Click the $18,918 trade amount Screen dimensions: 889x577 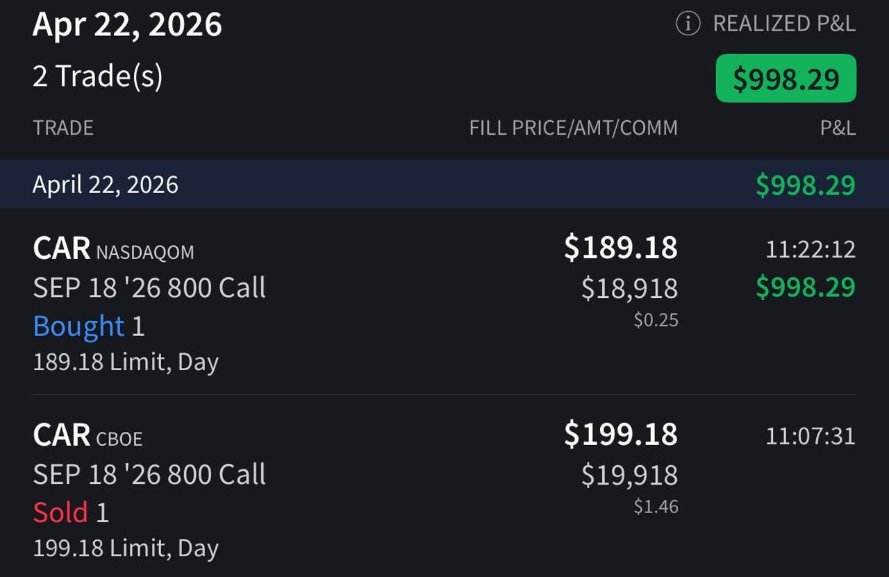pyautogui.click(x=629, y=288)
